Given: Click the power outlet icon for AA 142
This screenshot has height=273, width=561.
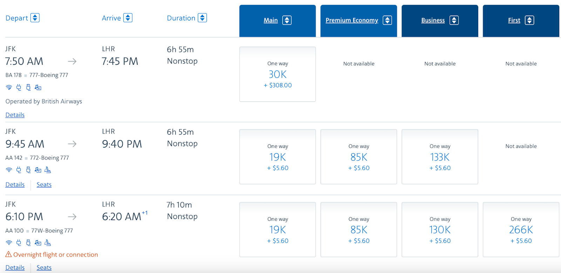Looking at the screenshot, I should point(19,170).
